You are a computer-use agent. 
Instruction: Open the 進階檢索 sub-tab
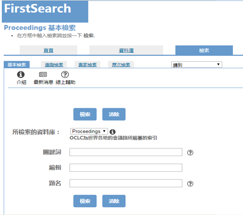click(x=54, y=64)
